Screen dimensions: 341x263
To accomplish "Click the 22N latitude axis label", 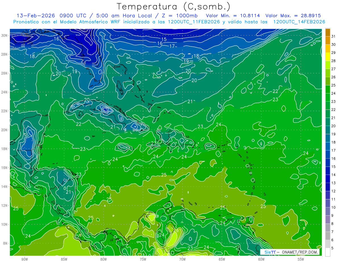I will [4, 111].
